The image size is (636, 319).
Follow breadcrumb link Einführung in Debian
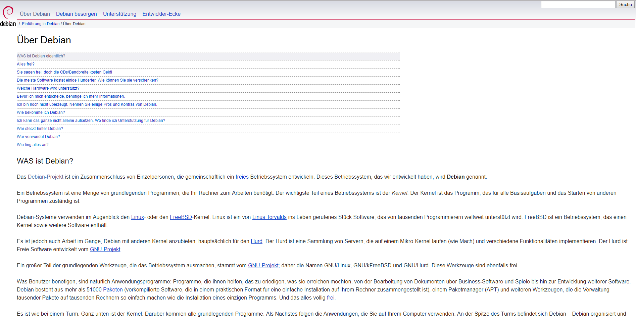(41, 24)
